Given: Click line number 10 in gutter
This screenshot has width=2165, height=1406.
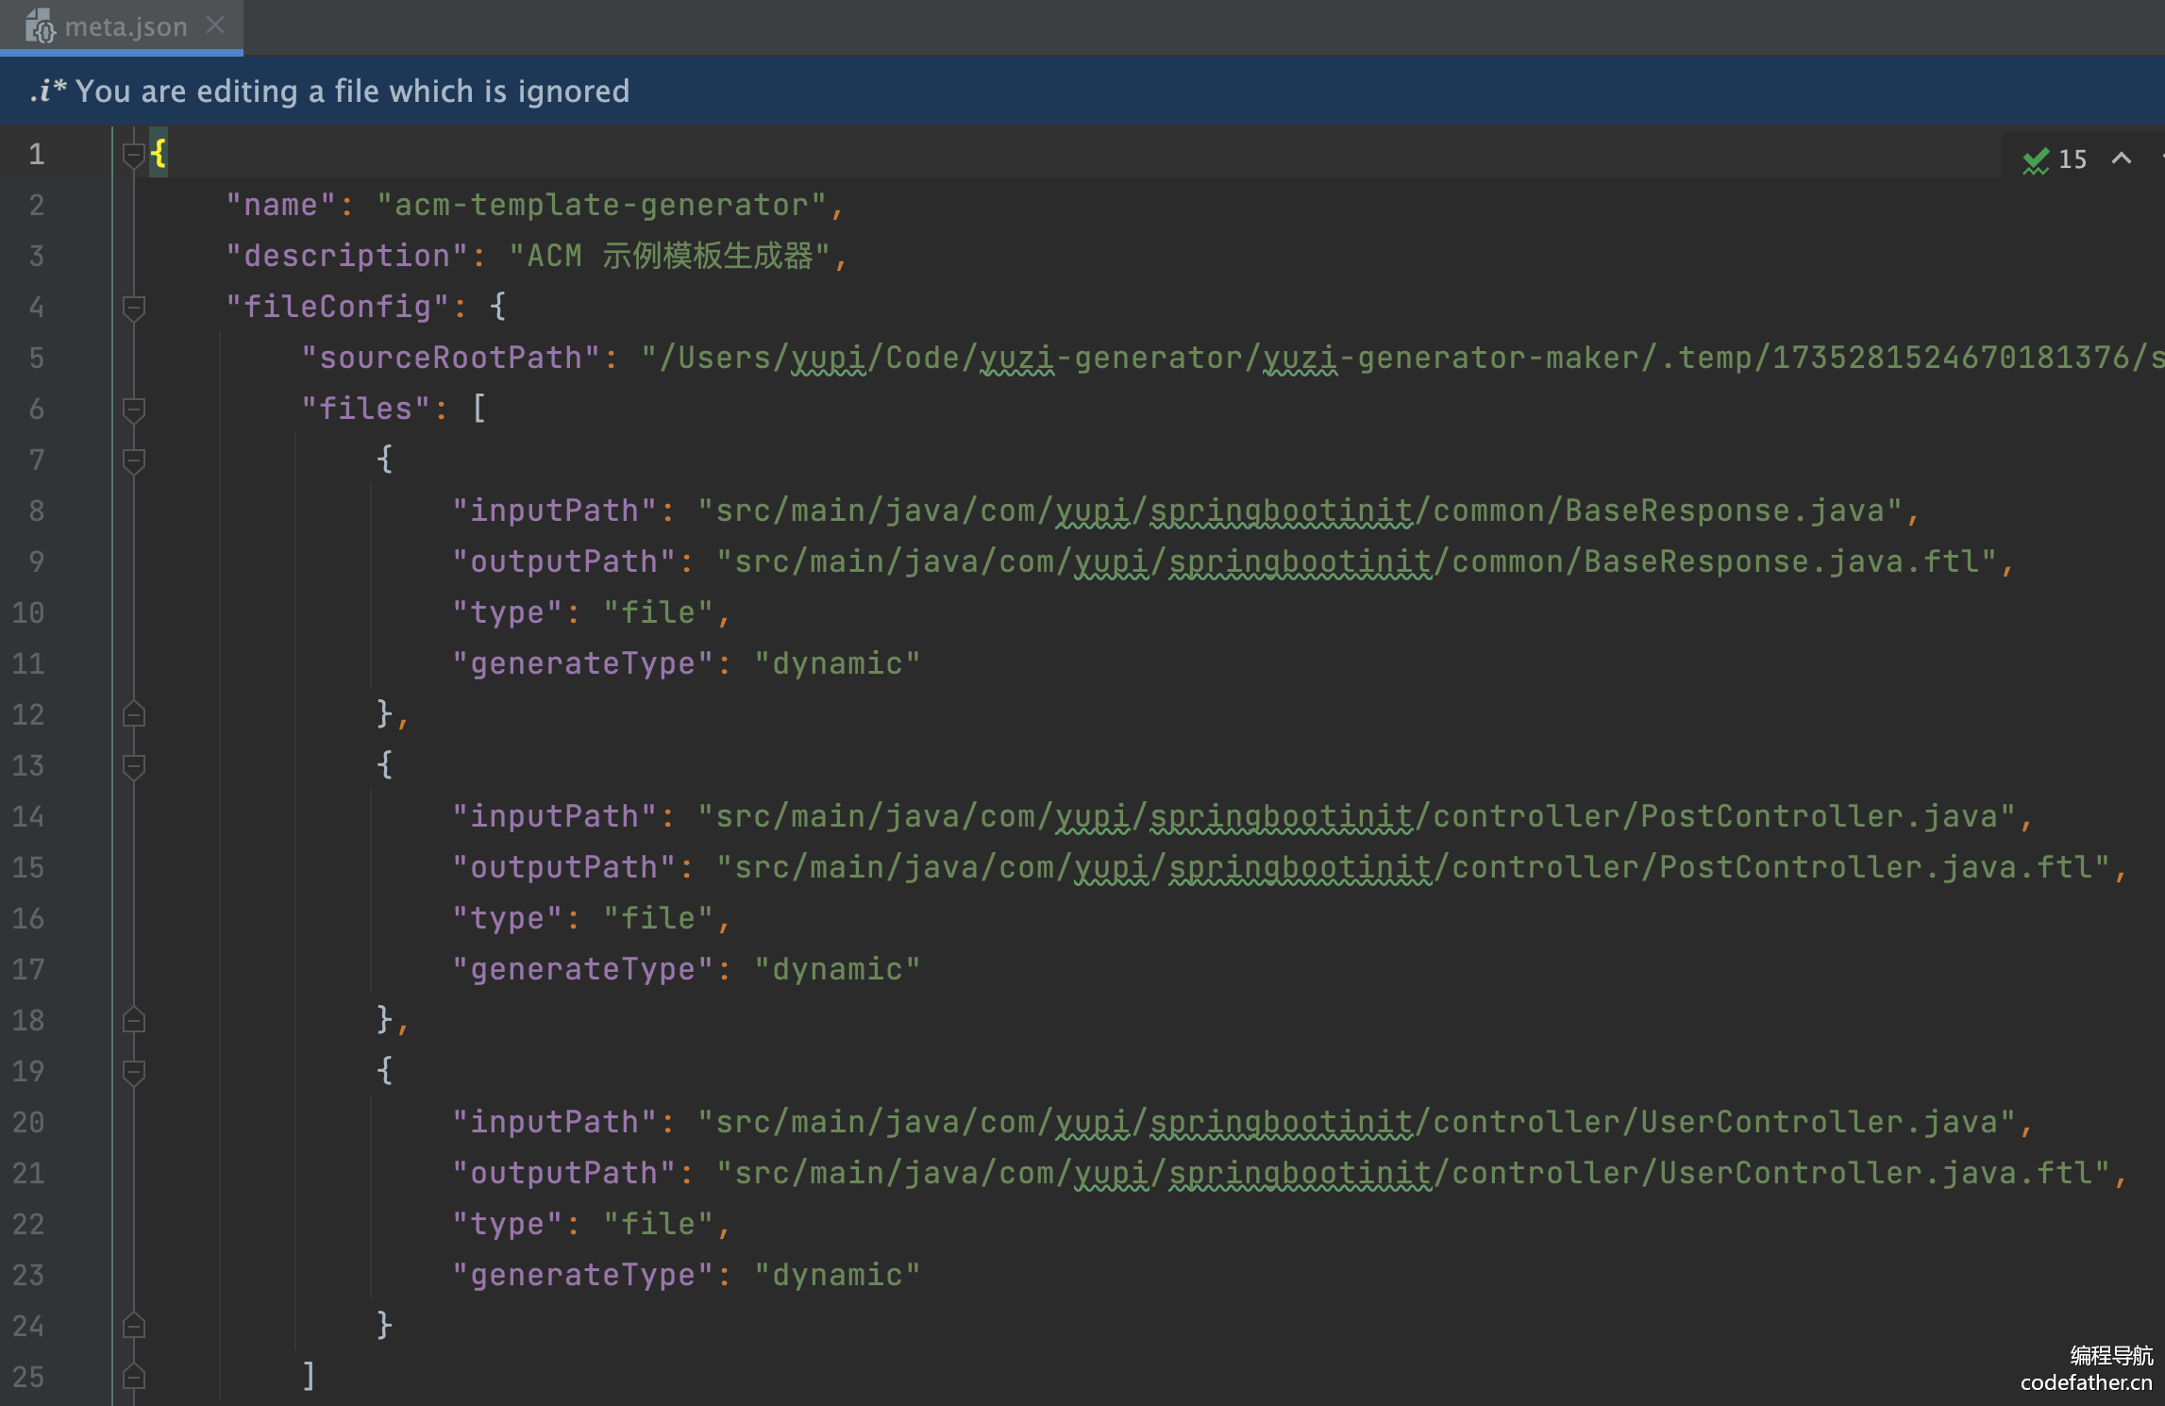Looking at the screenshot, I should 28,612.
